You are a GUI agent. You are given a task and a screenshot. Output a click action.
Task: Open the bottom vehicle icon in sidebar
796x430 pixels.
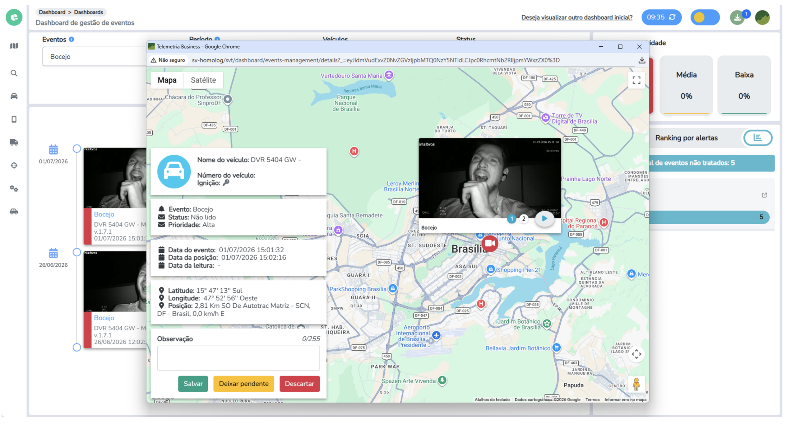pos(14,211)
